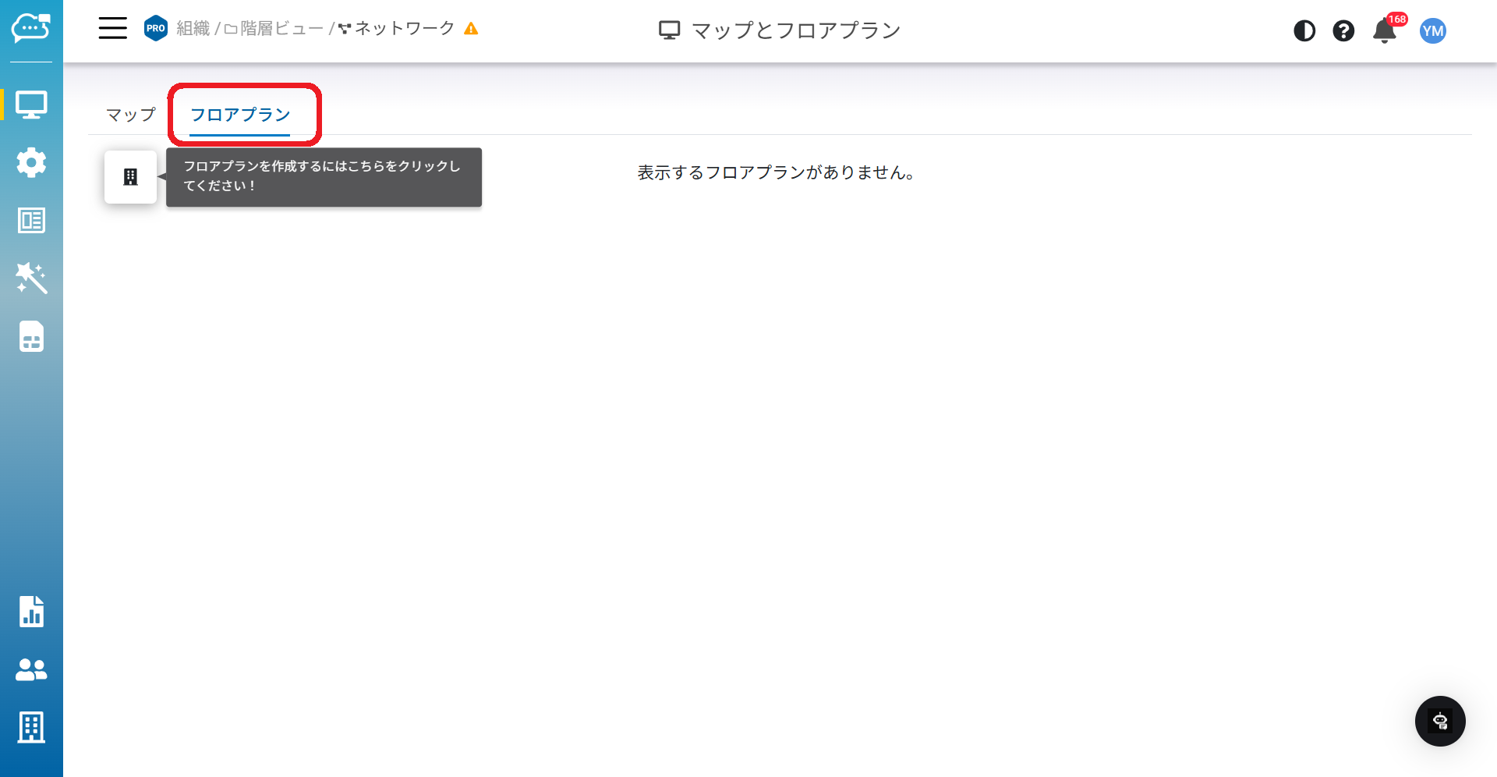Click the 階層ビュー breadcrumb link

click(x=274, y=29)
